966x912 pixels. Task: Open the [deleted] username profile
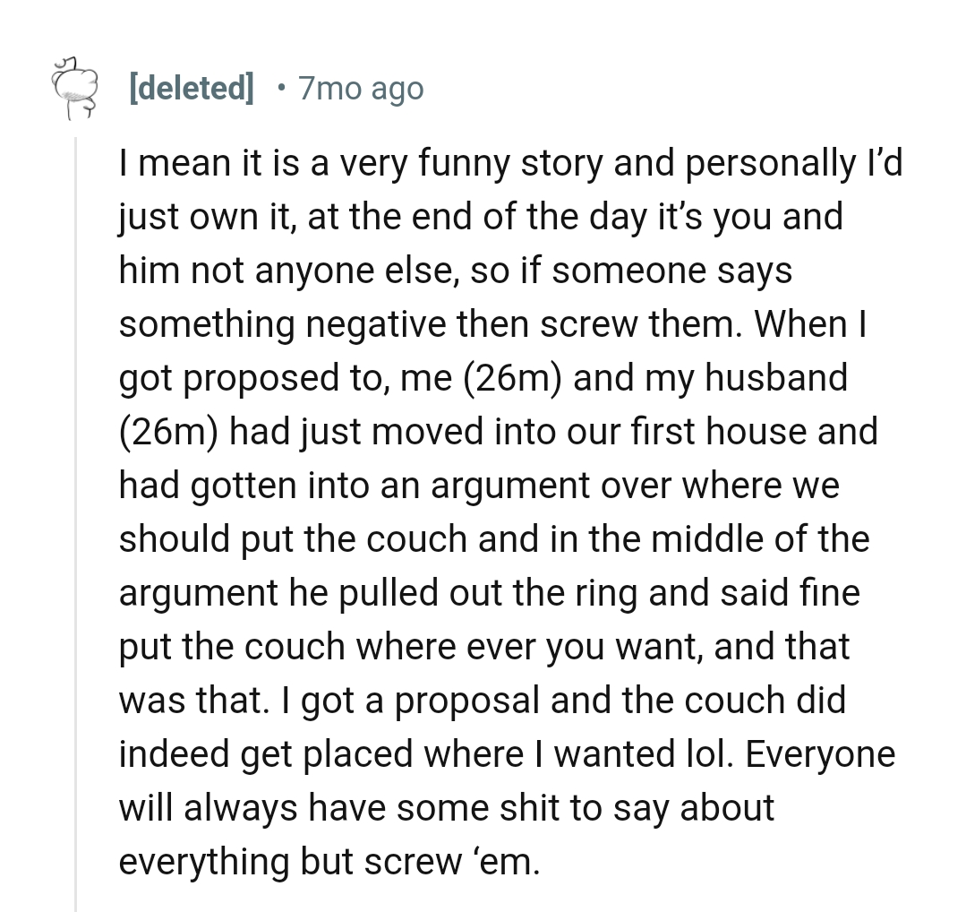(x=192, y=89)
